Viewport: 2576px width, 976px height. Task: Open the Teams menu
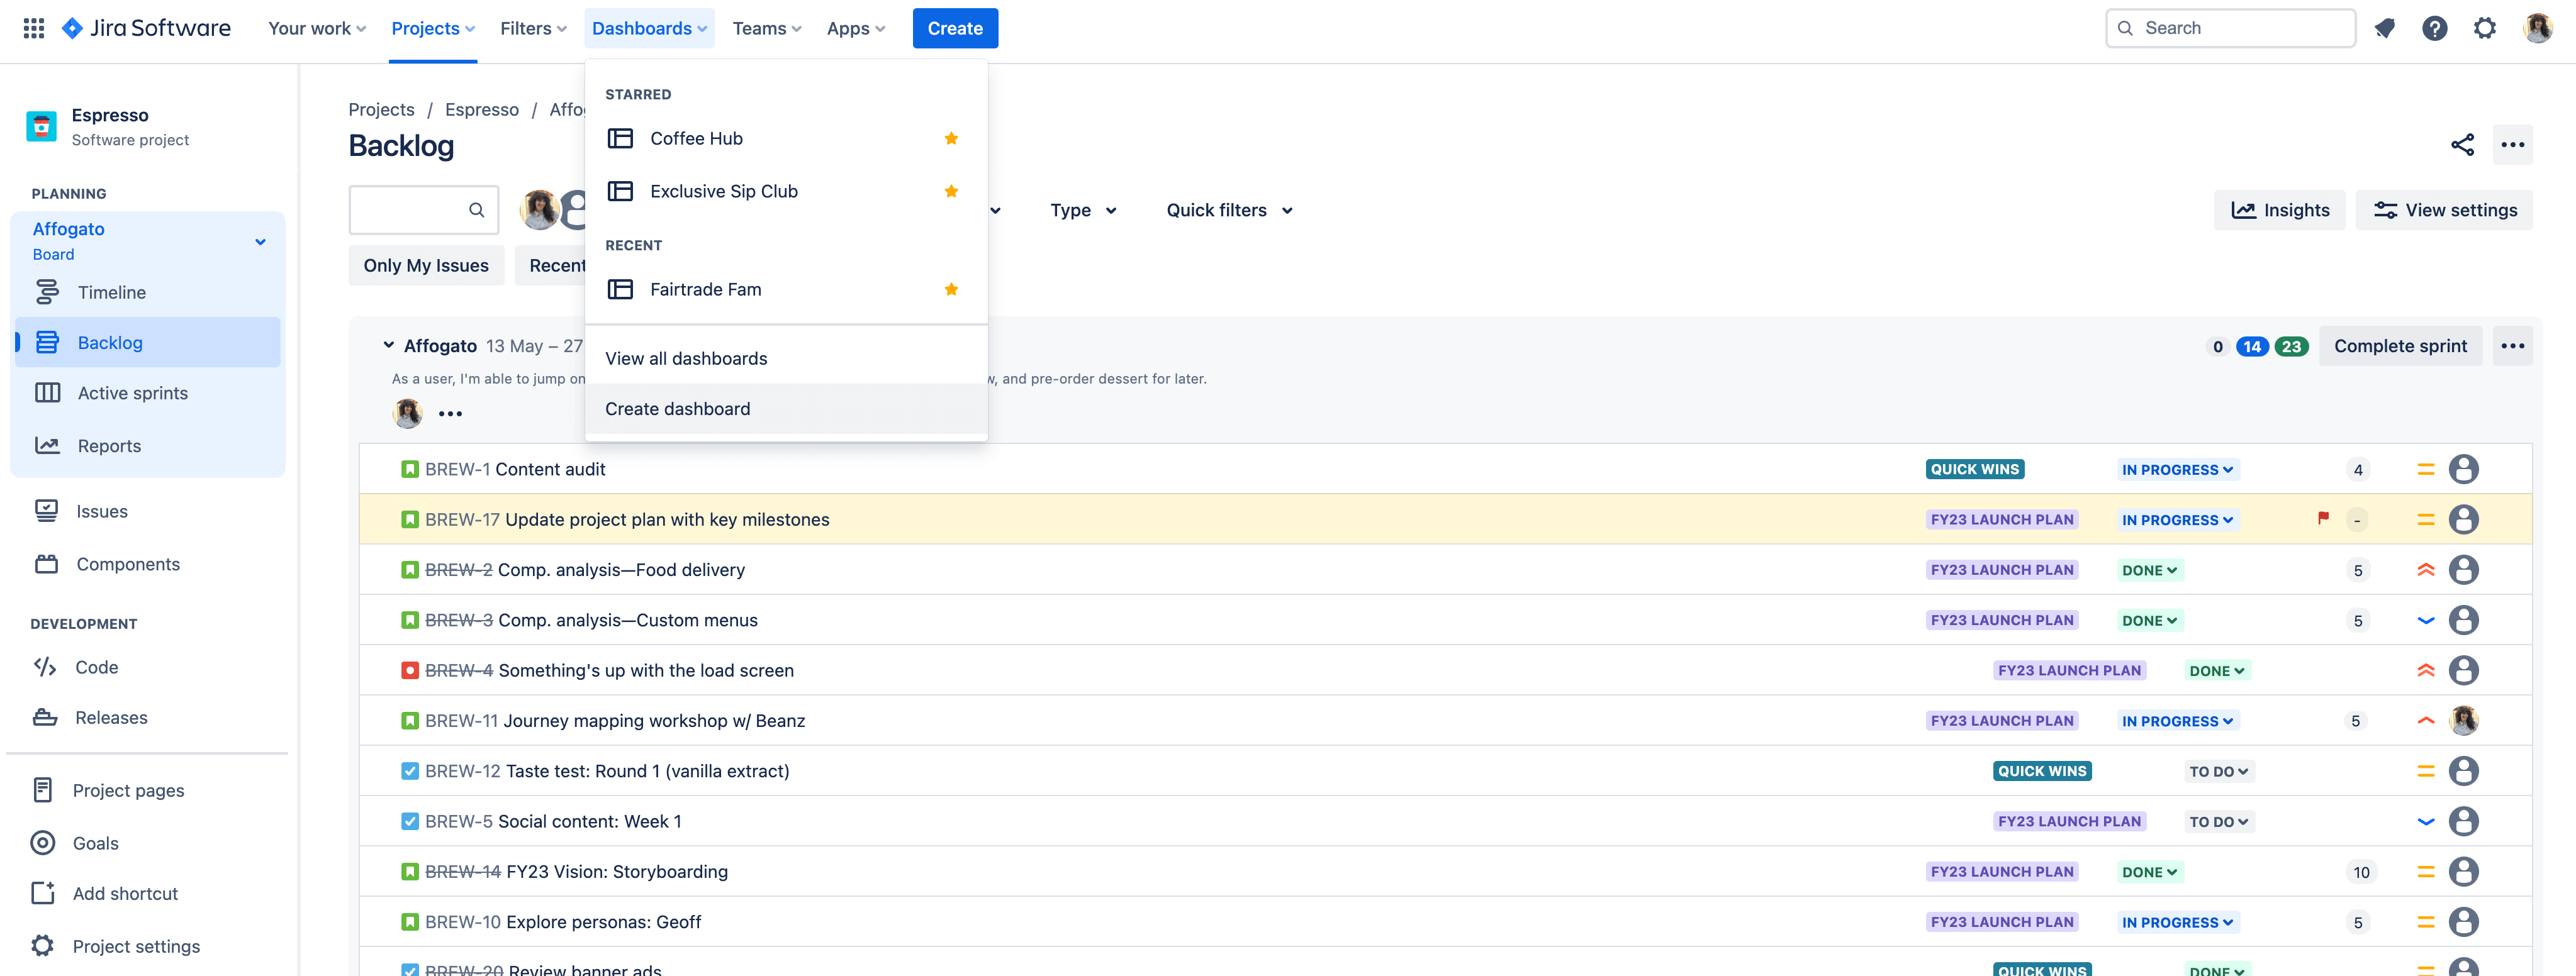[x=766, y=28]
